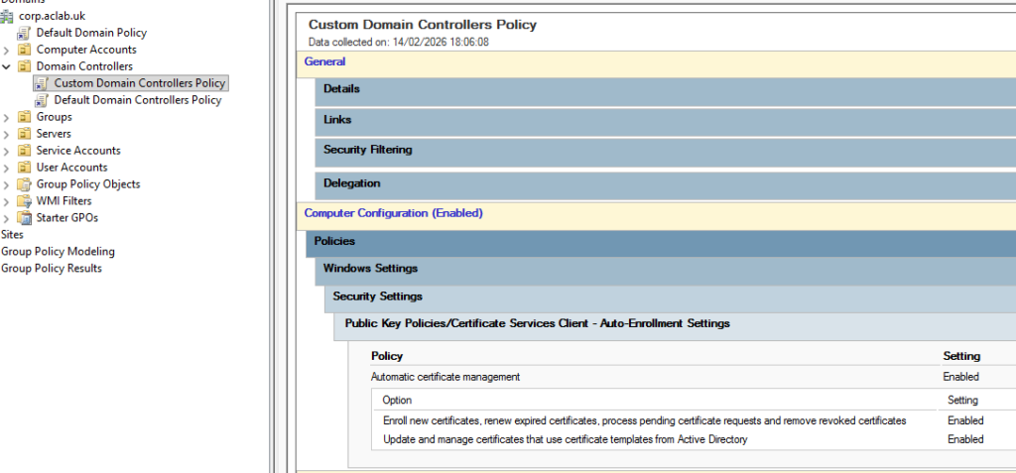Expand the Computer Accounts tree node
This screenshot has height=473, width=1016.
[7, 50]
